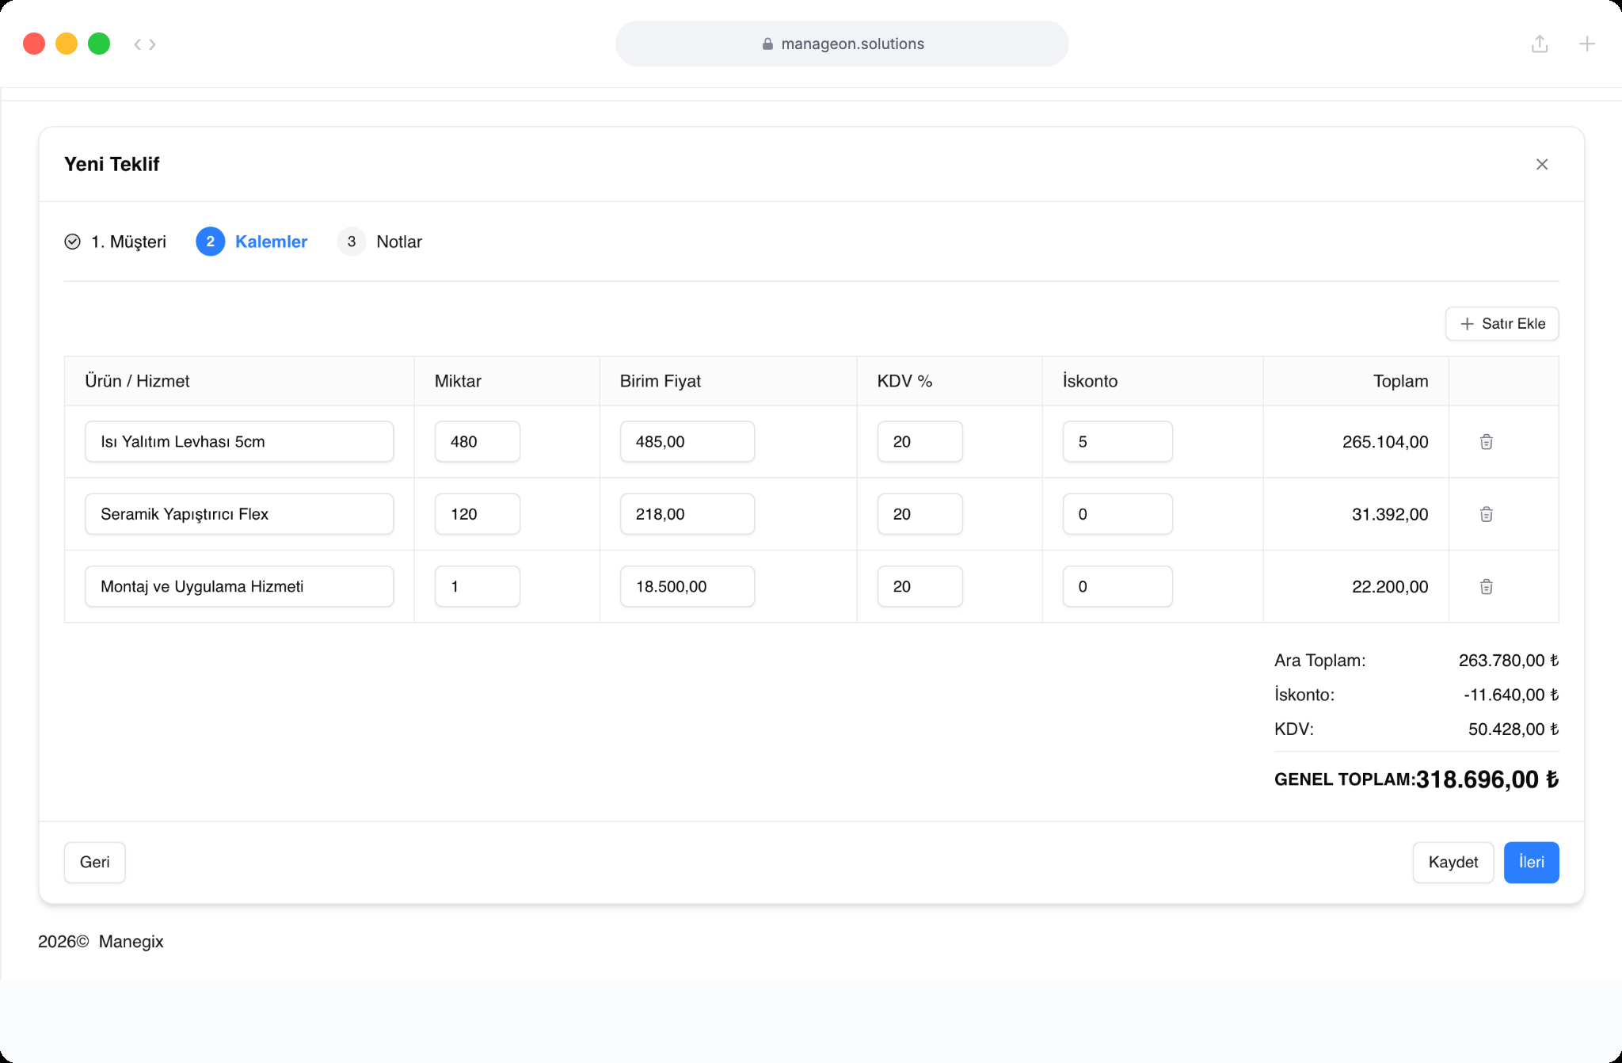Focus the product name Montaj ve Uygulama Hizmeti
This screenshot has width=1622, height=1063.
pyautogui.click(x=239, y=587)
